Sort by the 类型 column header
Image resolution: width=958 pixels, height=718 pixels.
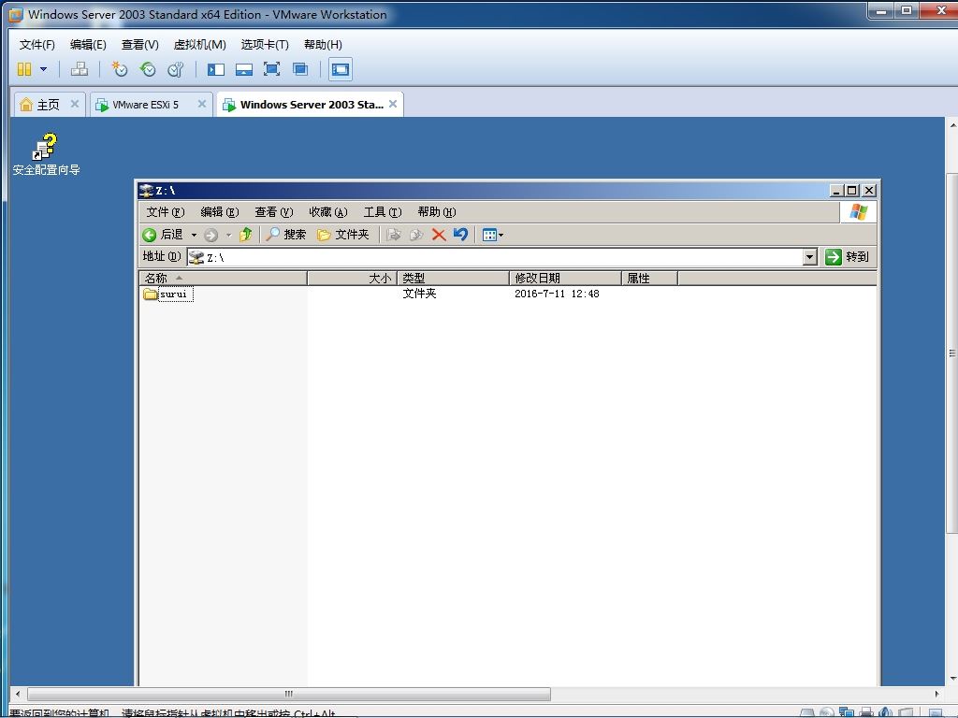pos(454,279)
